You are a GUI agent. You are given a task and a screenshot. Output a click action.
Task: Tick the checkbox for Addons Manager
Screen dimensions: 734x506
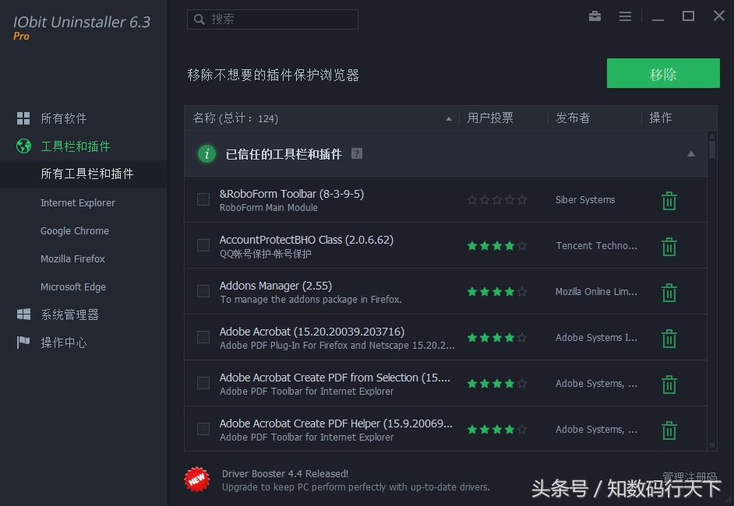point(203,291)
